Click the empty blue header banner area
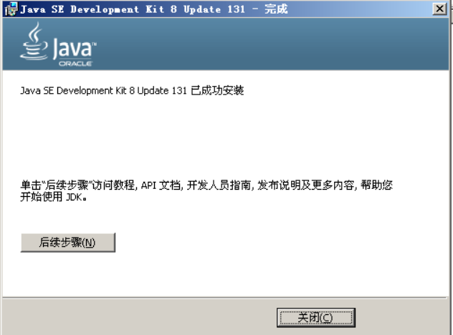Screen dimensions: 453x335 (272, 44)
